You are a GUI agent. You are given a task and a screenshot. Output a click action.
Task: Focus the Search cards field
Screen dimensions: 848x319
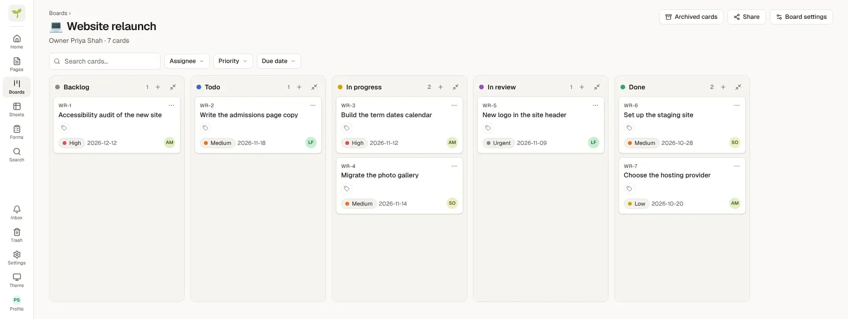pyautogui.click(x=105, y=61)
